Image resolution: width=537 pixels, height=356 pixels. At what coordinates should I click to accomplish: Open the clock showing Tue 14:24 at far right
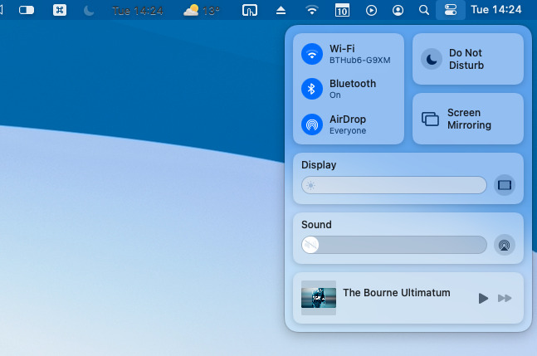click(496, 11)
